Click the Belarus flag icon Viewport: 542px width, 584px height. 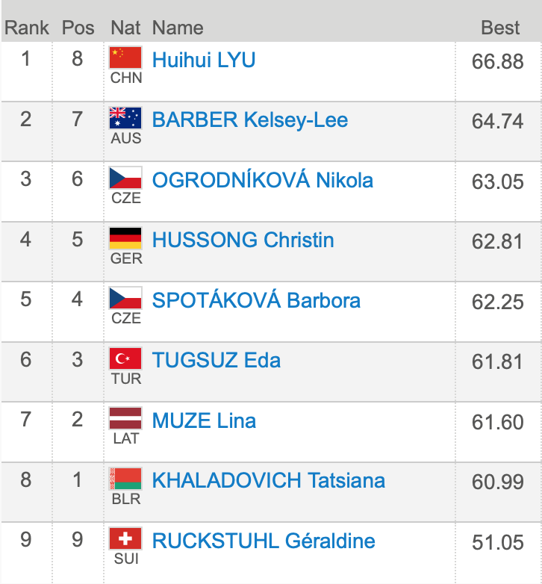coord(125,479)
